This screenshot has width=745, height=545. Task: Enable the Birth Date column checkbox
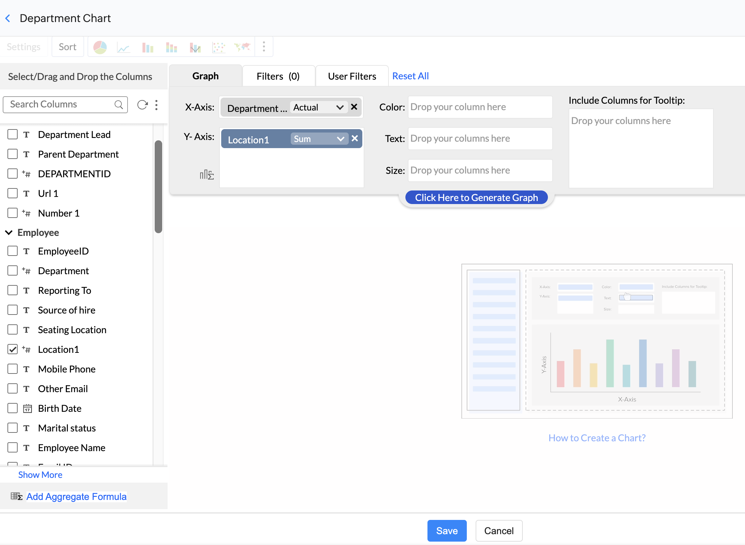click(x=13, y=408)
